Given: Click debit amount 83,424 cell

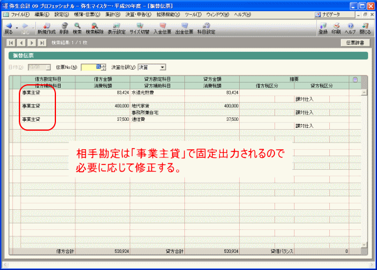Looking at the screenshot, I should [102, 93].
